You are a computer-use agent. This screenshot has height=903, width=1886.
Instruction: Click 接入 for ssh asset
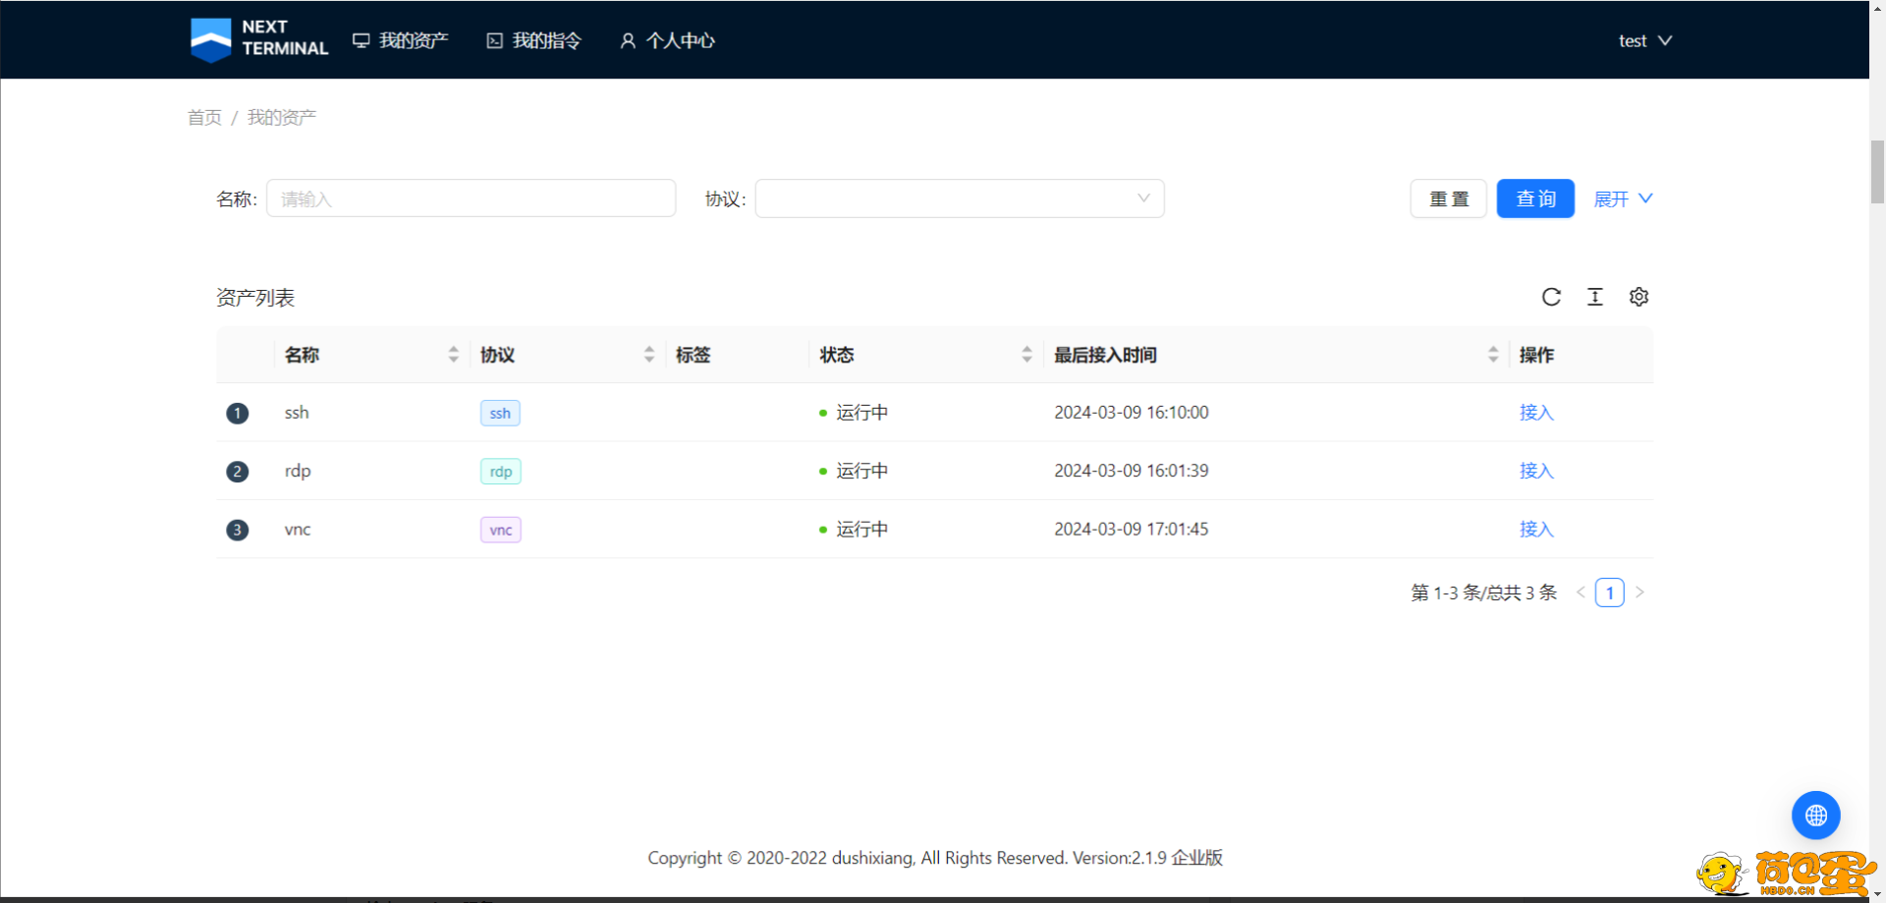[x=1536, y=413]
